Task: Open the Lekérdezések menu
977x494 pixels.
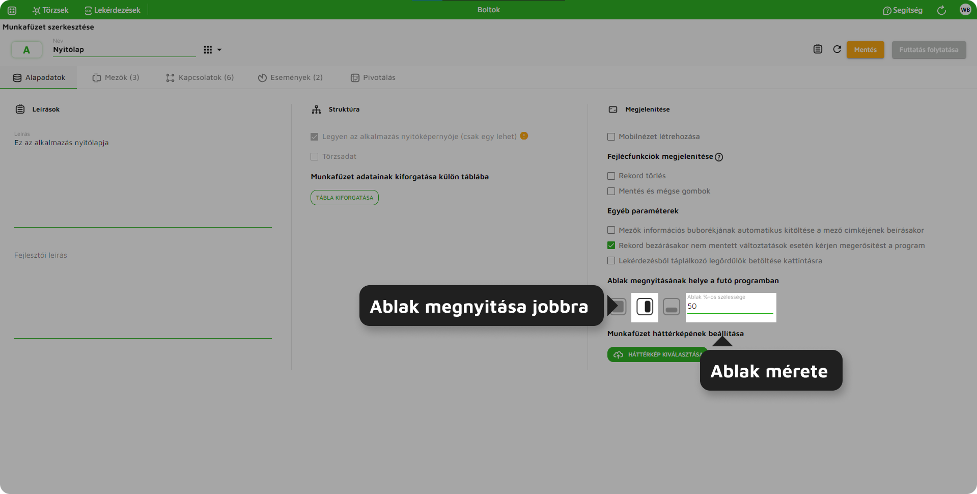Action: point(112,10)
